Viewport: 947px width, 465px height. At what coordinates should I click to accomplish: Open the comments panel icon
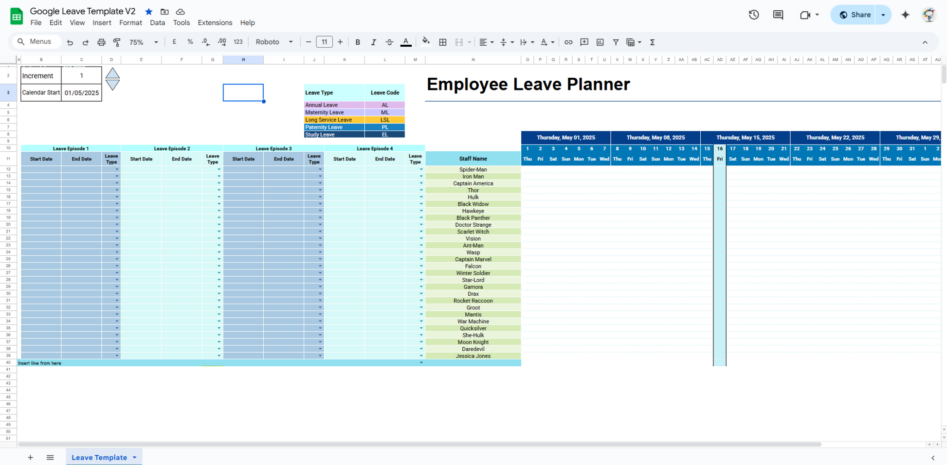778,15
